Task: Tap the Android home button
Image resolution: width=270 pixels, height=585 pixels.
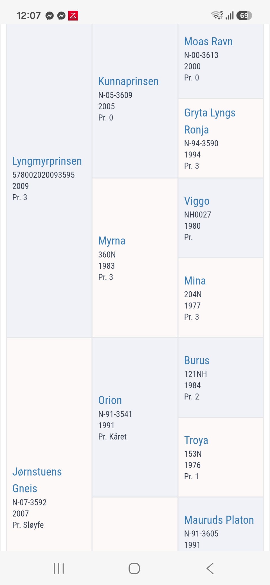Action: point(134,568)
